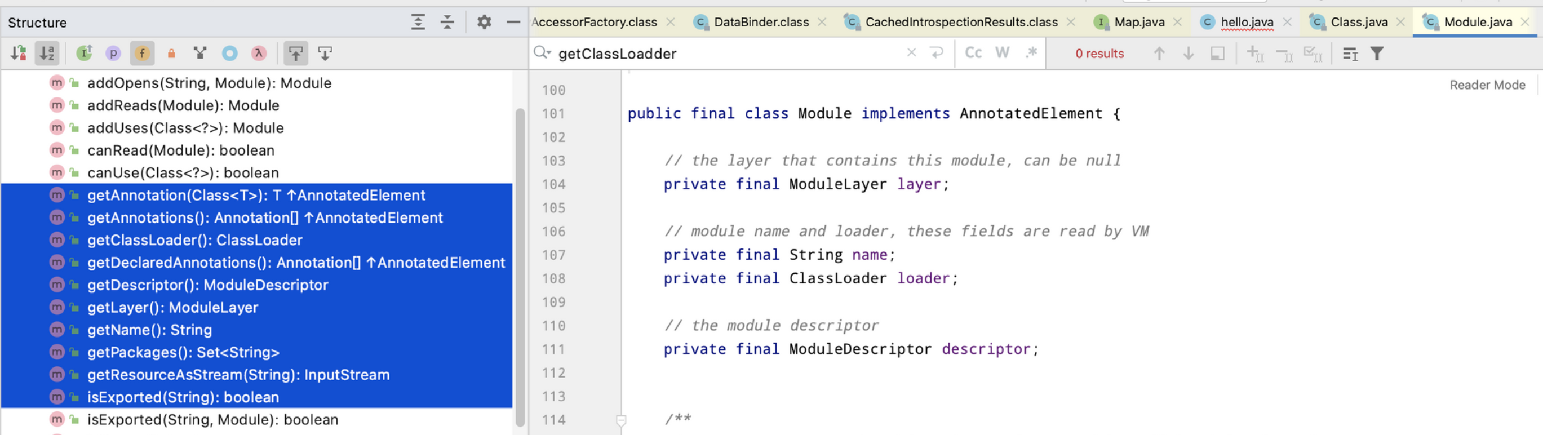Close the DataBinder.class tab

[x=822, y=22]
